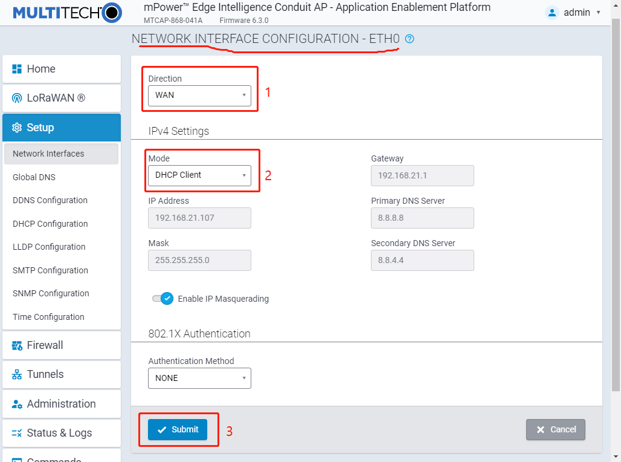The width and height of the screenshot is (621, 462).
Task: Click the Commands icon at the bottom of the sidebar
Action: click(x=17, y=460)
